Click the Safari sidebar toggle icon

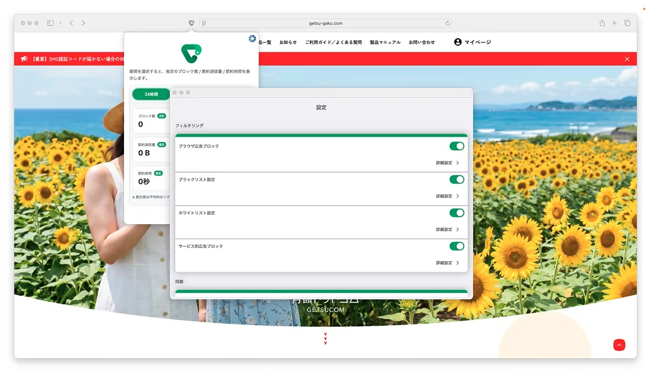pos(50,23)
